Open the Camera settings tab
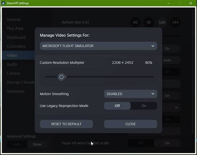The height and width of the screenshot is (155, 197). click(14, 73)
